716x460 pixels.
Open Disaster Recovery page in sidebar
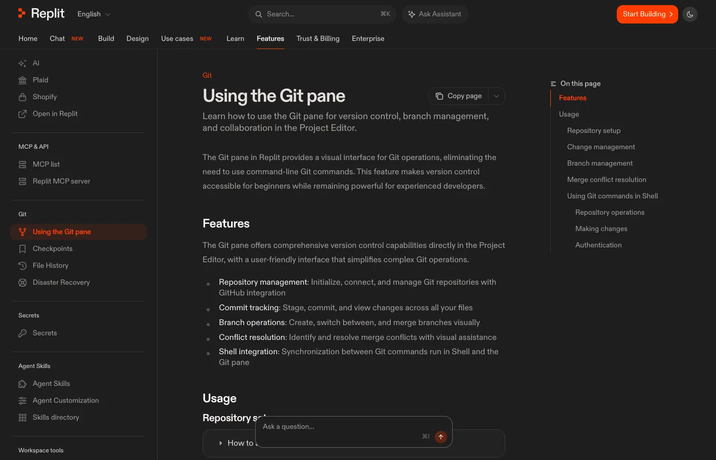[78, 282]
